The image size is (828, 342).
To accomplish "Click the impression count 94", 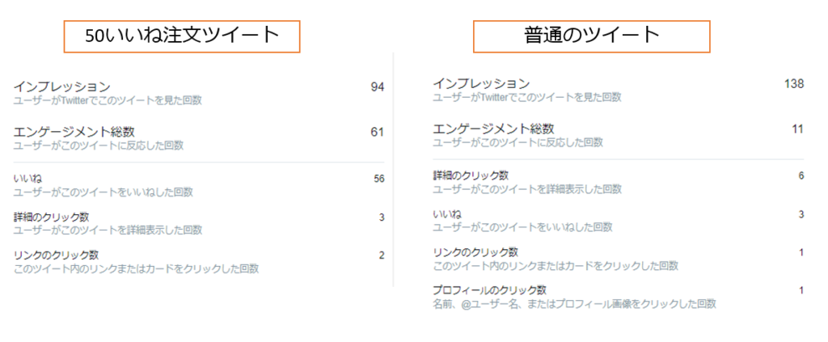I will (377, 87).
